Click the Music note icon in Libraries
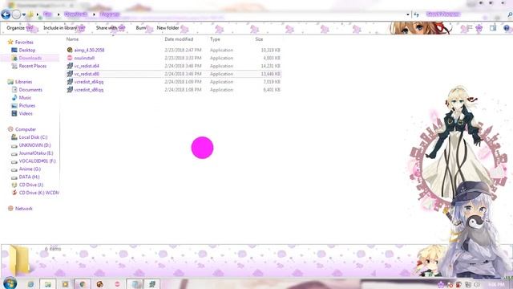This screenshot has height=289, width=513. [14, 98]
